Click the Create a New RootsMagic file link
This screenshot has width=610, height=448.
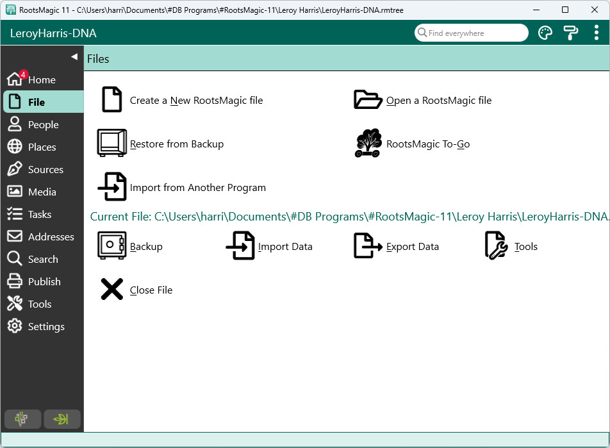coord(196,101)
